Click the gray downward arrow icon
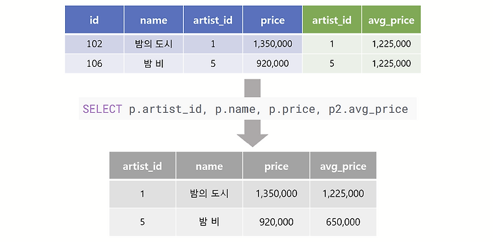The image size is (493, 242). coord(252,133)
